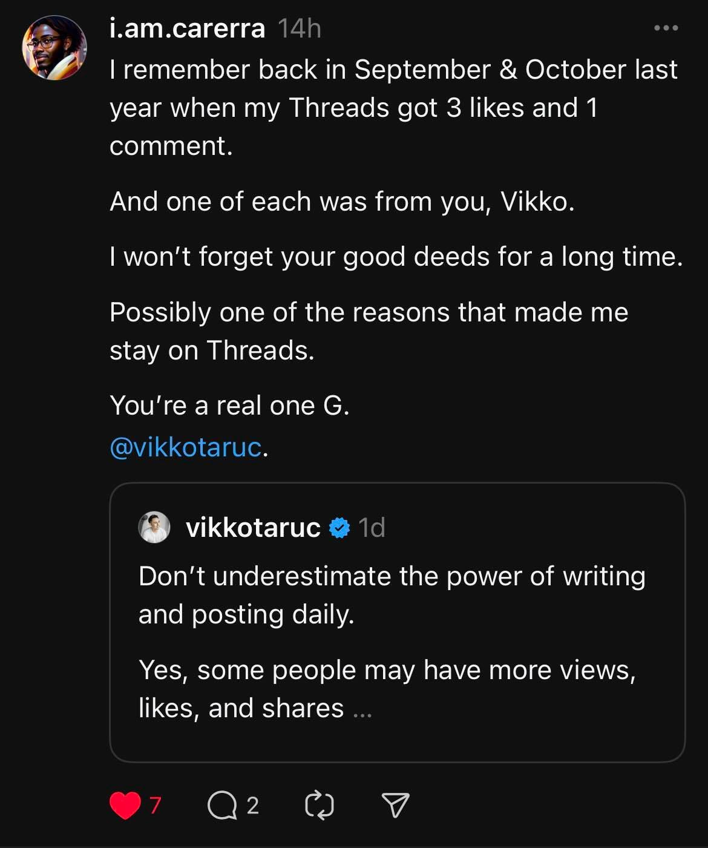Click the 14h post timestamp
The image size is (708, 848).
point(299,28)
